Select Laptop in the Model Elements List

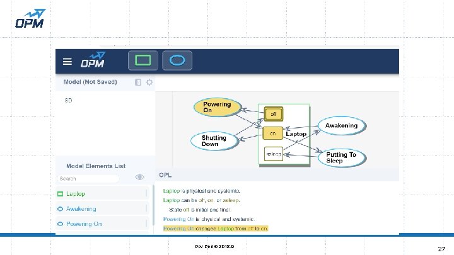[102, 193]
